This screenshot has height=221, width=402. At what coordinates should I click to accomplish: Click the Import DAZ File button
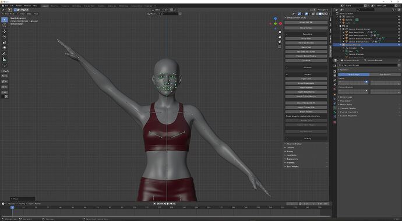click(306, 23)
